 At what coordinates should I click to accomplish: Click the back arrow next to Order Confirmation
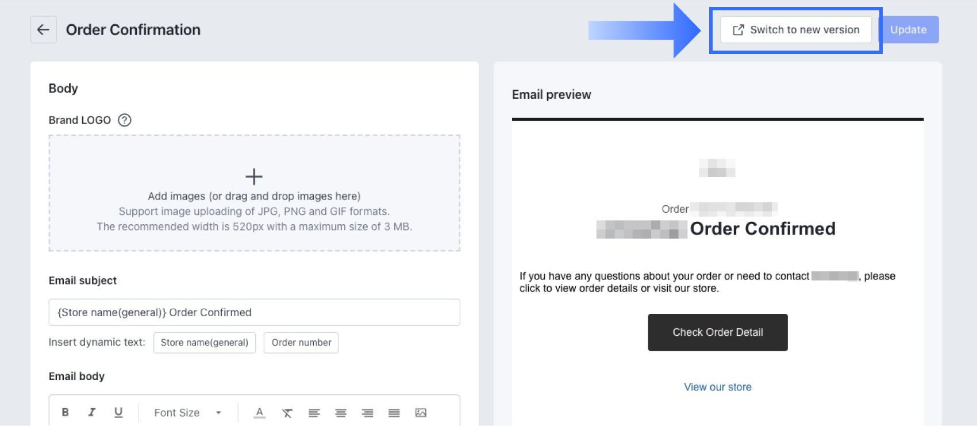(x=44, y=30)
